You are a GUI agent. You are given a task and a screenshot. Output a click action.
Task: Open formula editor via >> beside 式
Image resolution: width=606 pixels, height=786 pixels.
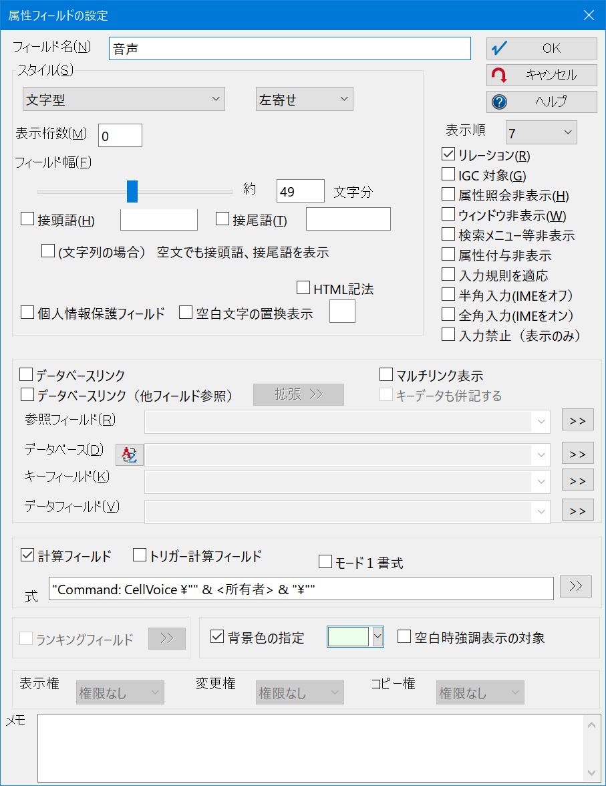tap(575, 587)
